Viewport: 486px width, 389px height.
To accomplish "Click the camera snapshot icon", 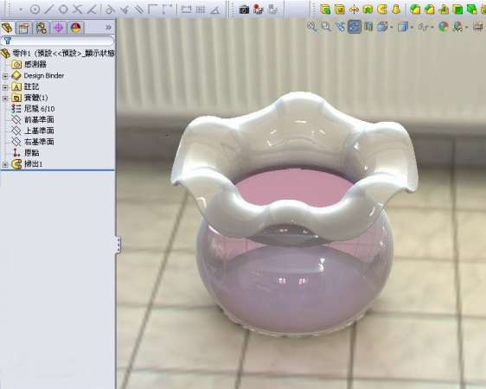I will [x=244, y=10].
